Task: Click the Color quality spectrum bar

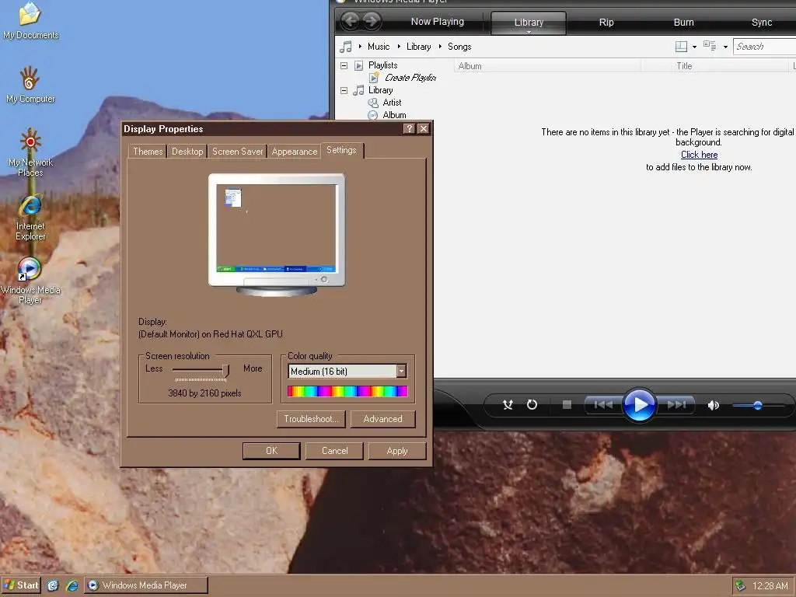Action: pos(347,391)
